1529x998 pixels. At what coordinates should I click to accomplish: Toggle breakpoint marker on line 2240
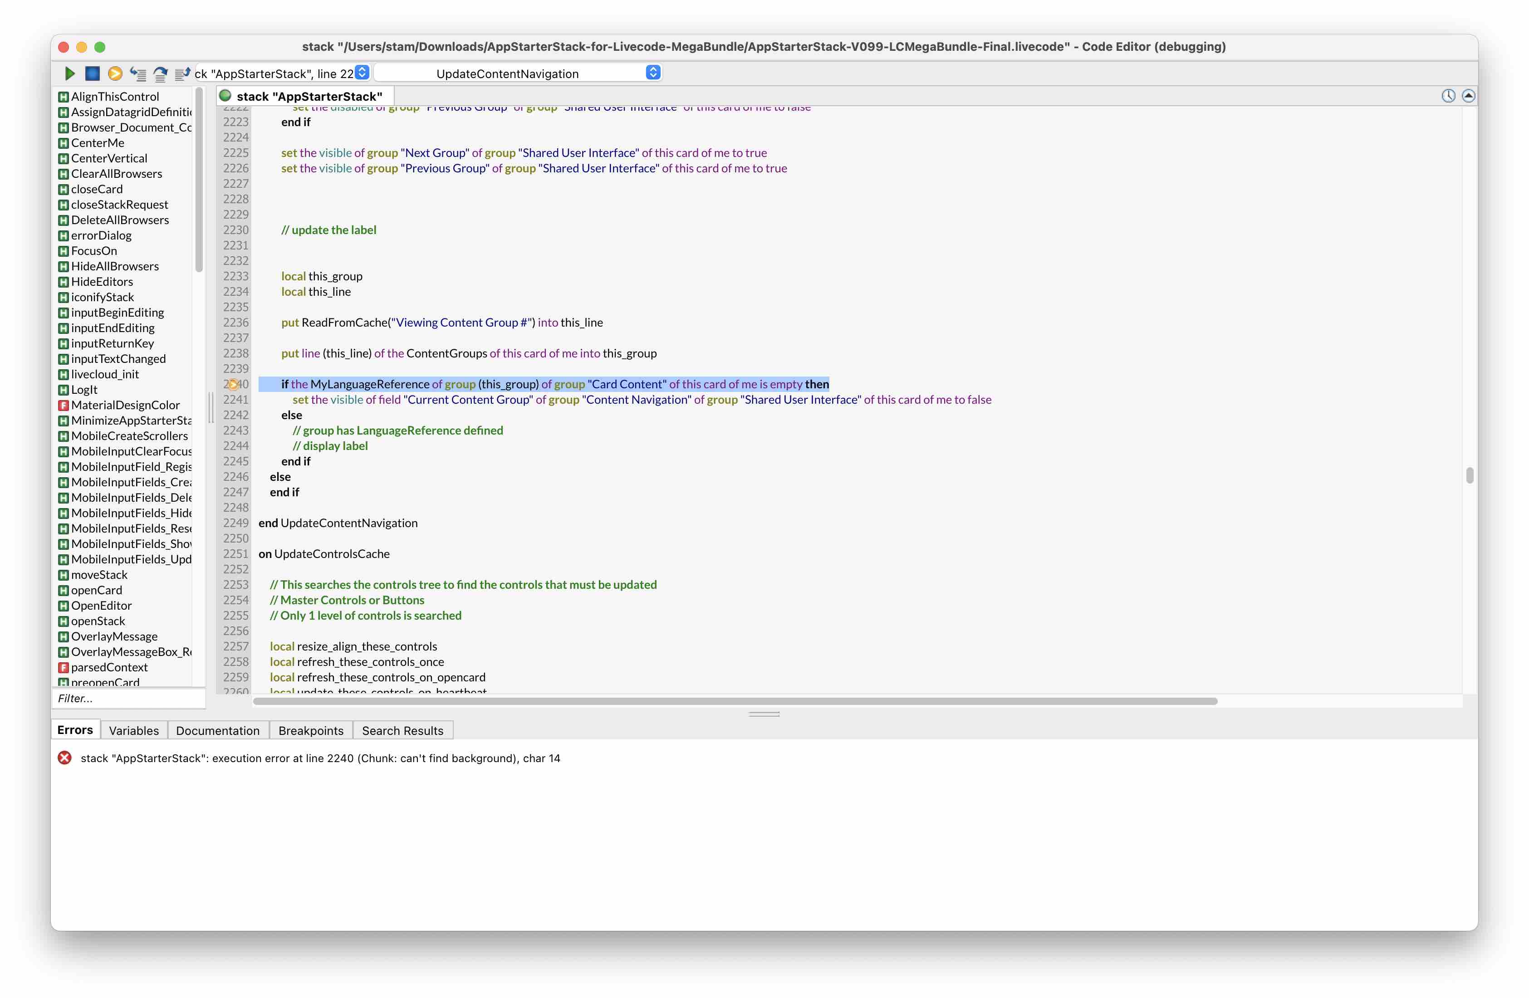point(233,384)
